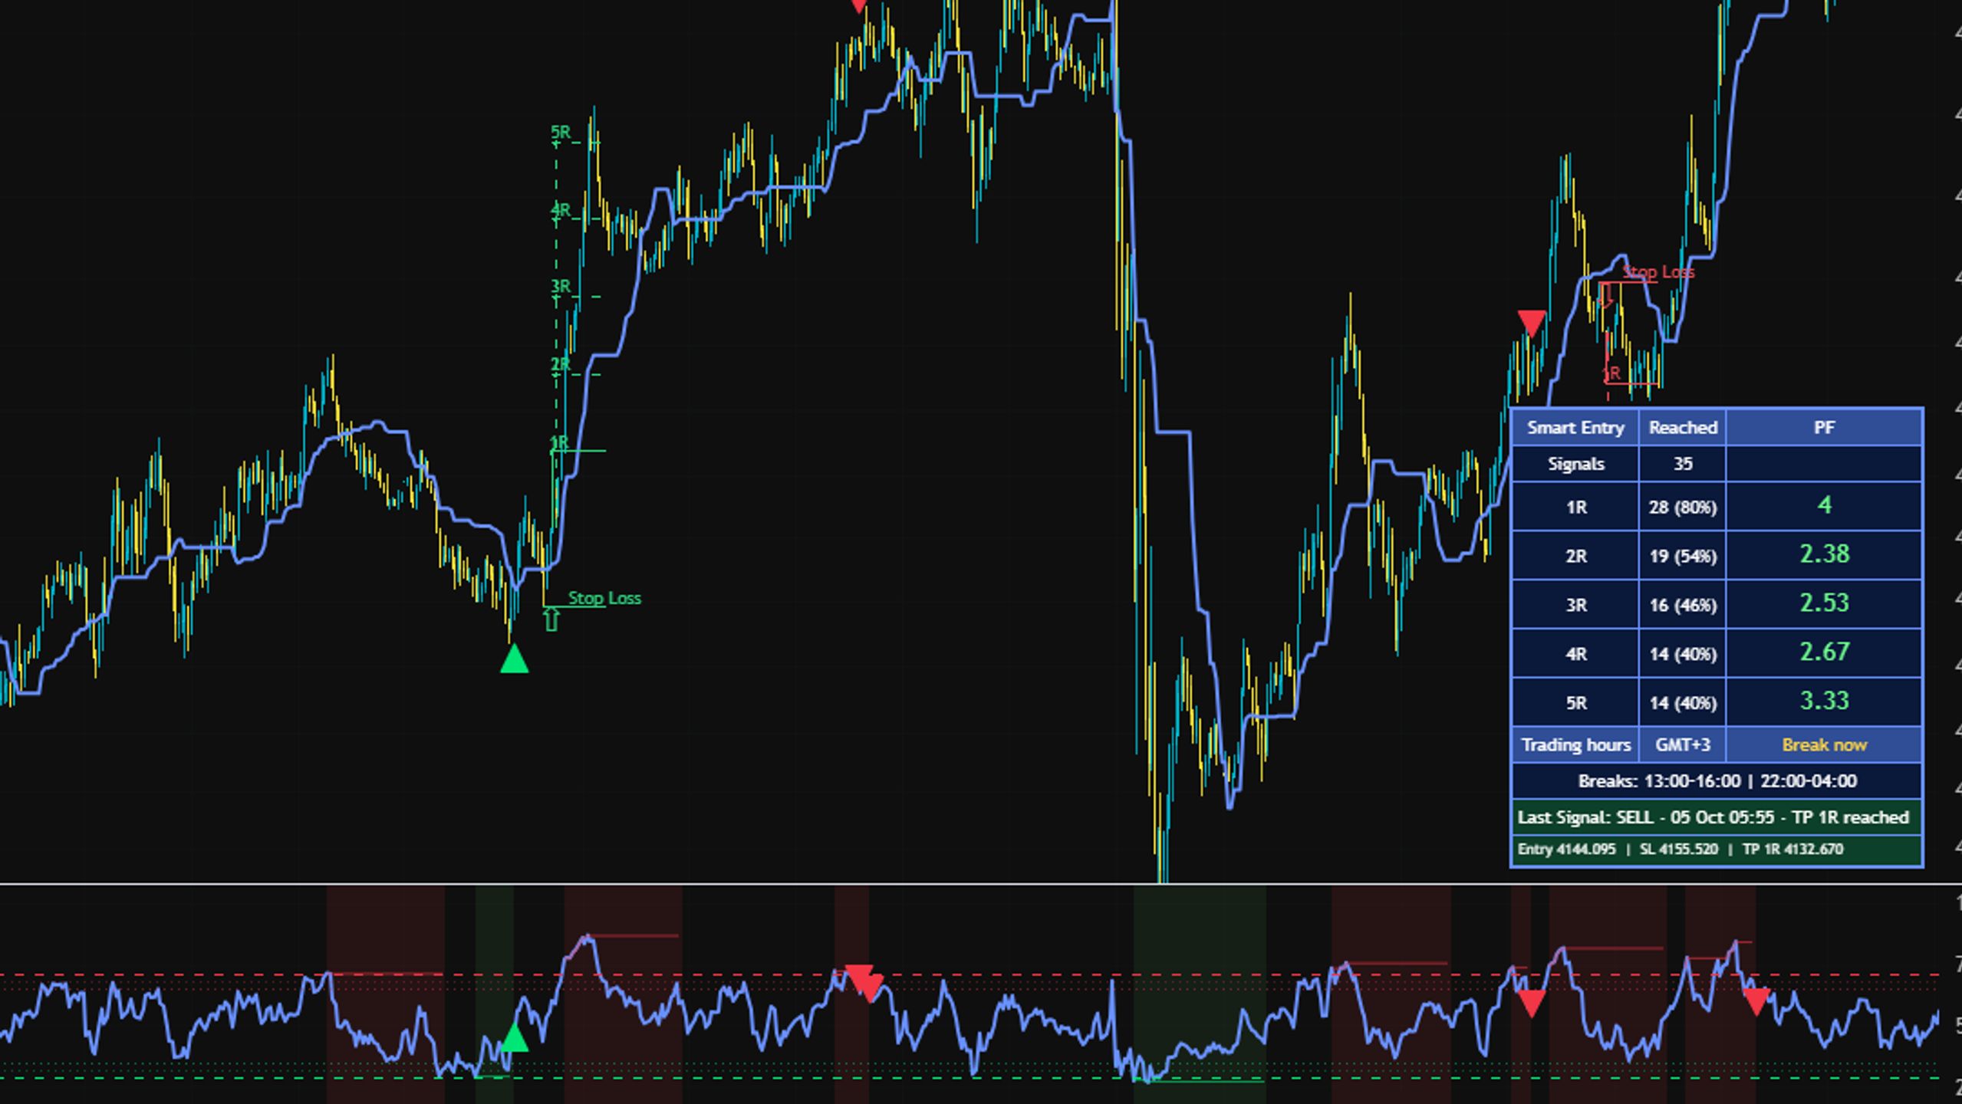The width and height of the screenshot is (1962, 1104).
Task: Click the Trading hours label
Action: pyautogui.click(x=1575, y=745)
